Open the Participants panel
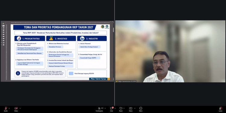 coord(99,109)
